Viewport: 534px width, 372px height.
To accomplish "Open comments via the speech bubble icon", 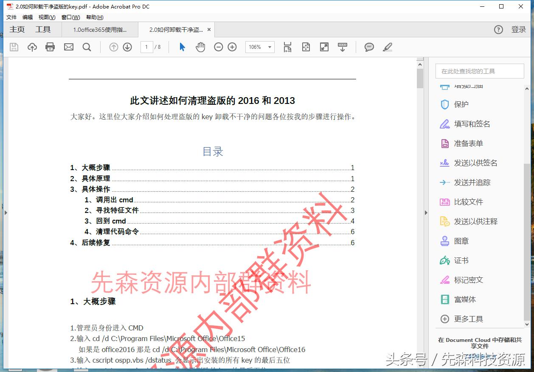I will [x=368, y=47].
